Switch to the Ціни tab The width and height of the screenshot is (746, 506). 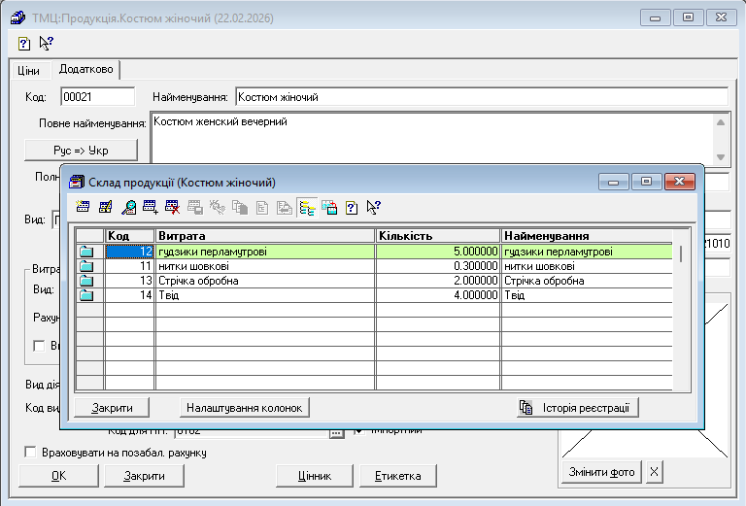point(28,71)
